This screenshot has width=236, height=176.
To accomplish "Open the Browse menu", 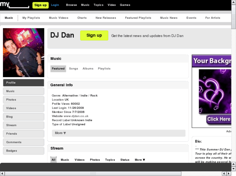I will [71, 5].
